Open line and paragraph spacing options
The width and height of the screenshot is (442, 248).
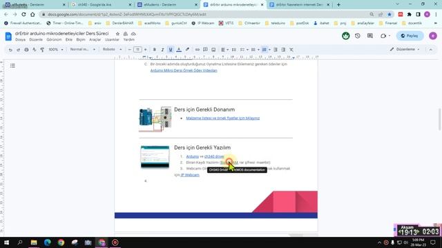pos(233,50)
